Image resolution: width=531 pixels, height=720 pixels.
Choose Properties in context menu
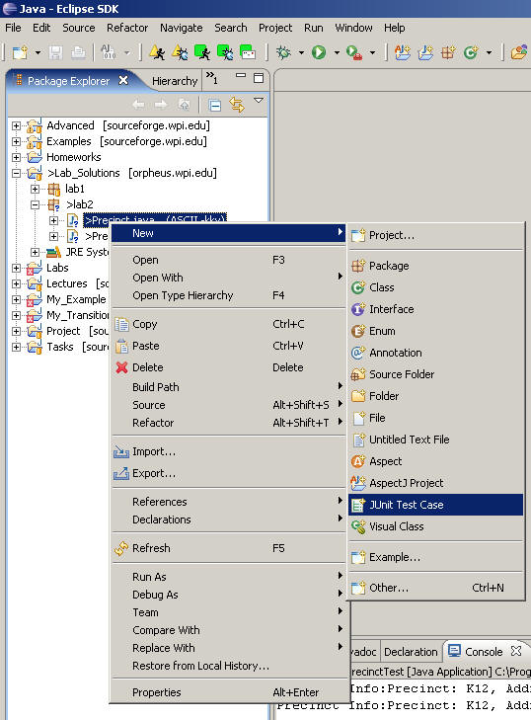coord(228,692)
